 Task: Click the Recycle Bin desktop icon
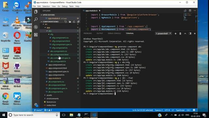[x=6, y=37]
